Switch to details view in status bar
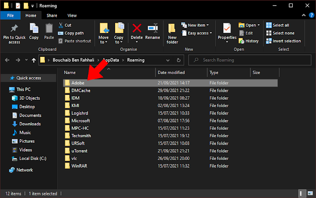The width and height of the screenshot is (316, 198). tap(302, 194)
